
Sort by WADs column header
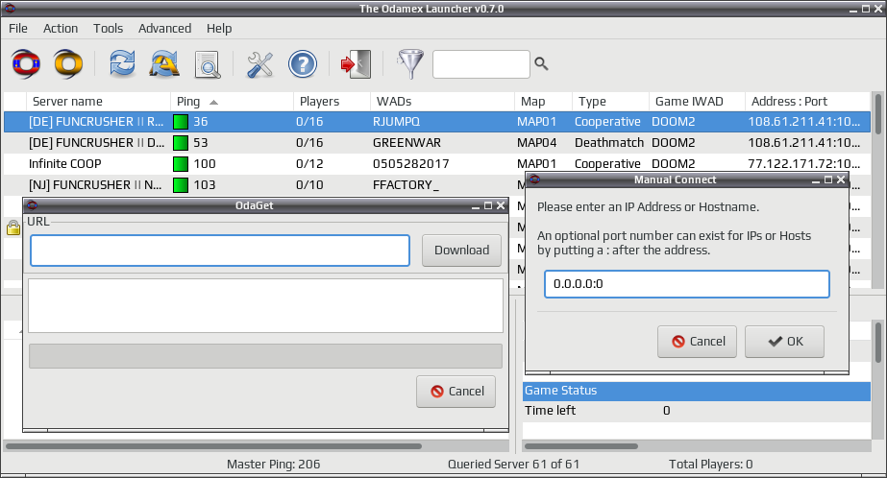pos(442,101)
